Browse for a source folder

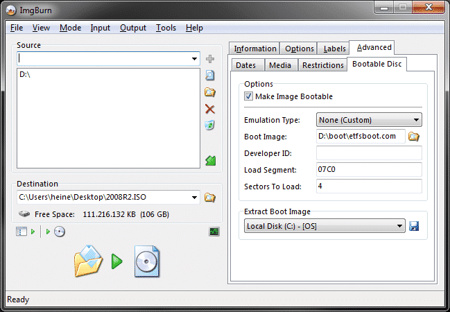(210, 92)
